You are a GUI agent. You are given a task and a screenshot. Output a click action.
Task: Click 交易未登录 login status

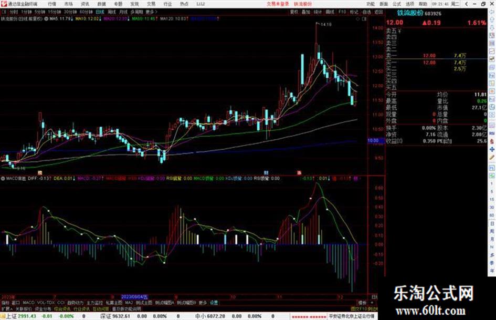(x=278, y=4)
